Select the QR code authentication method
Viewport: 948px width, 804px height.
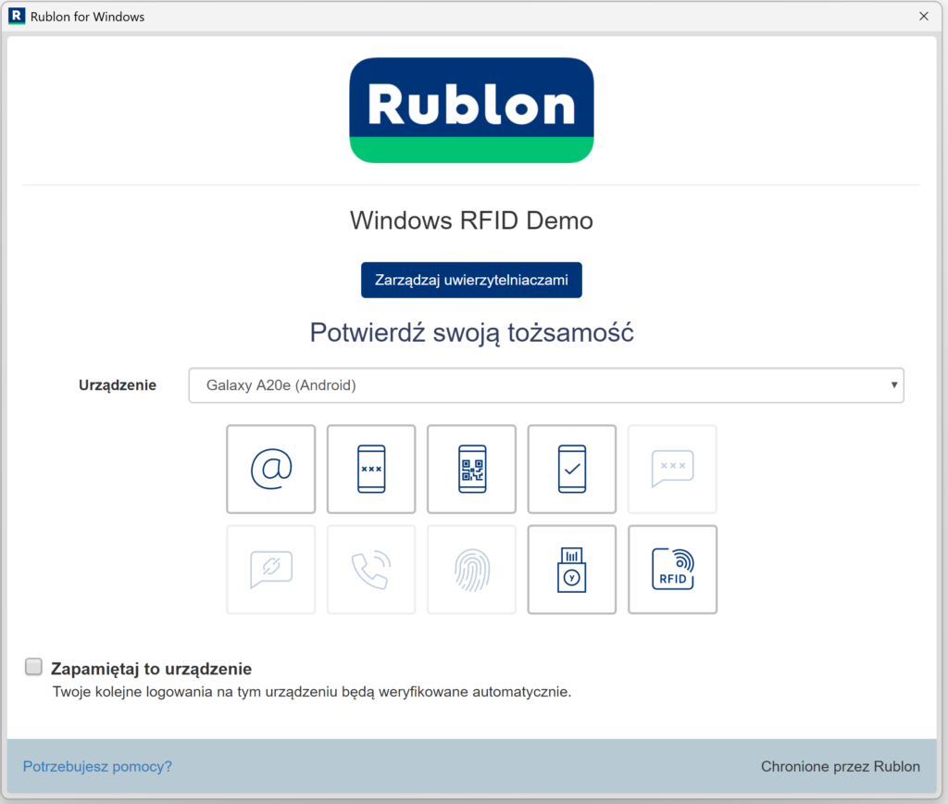click(471, 469)
